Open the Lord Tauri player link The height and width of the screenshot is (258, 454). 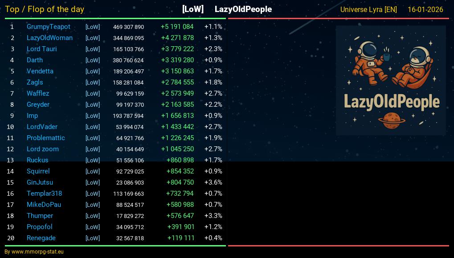coord(41,49)
